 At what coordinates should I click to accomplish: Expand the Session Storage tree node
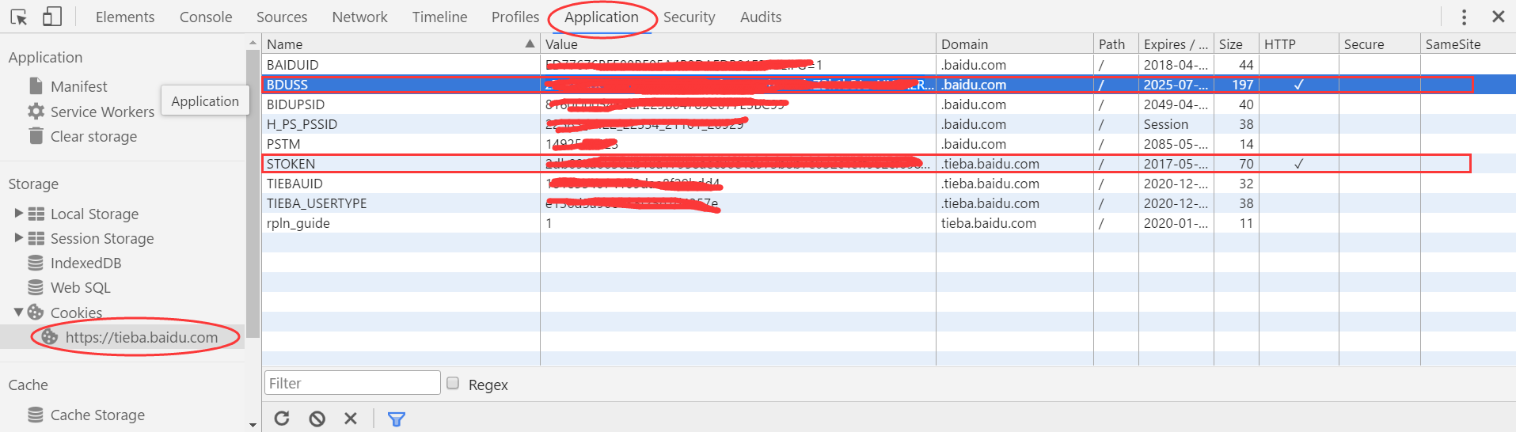coord(19,238)
